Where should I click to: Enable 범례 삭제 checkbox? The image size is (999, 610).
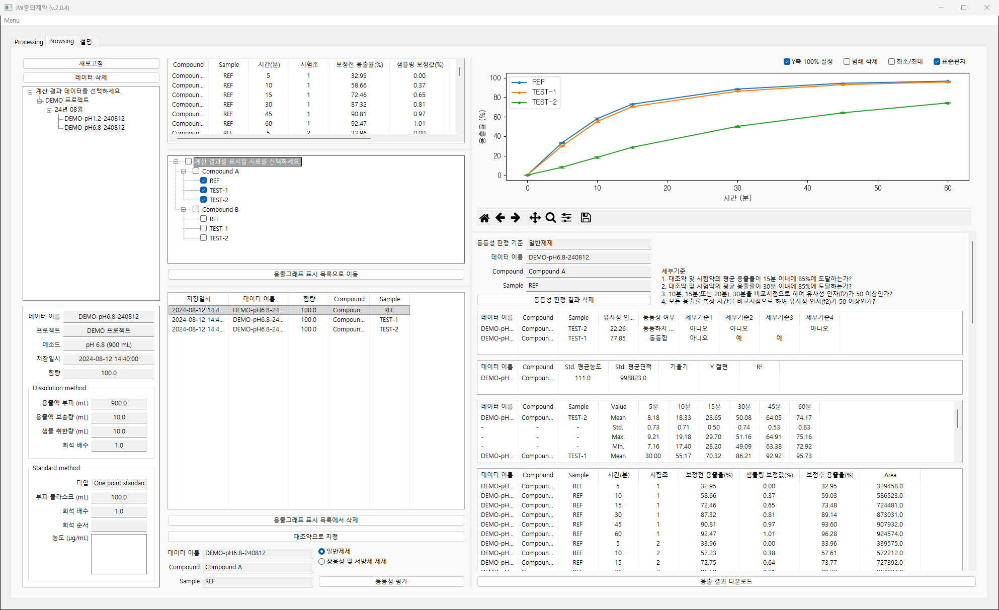pyautogui.click(x=847, y=62)
